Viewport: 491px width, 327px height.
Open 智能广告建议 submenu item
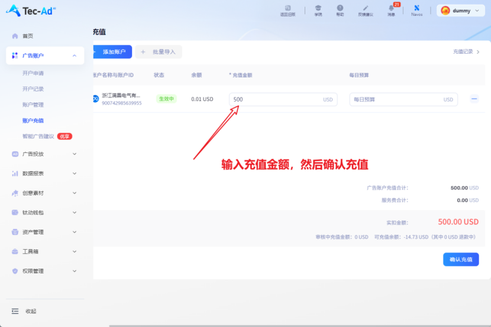click(38, 136)
